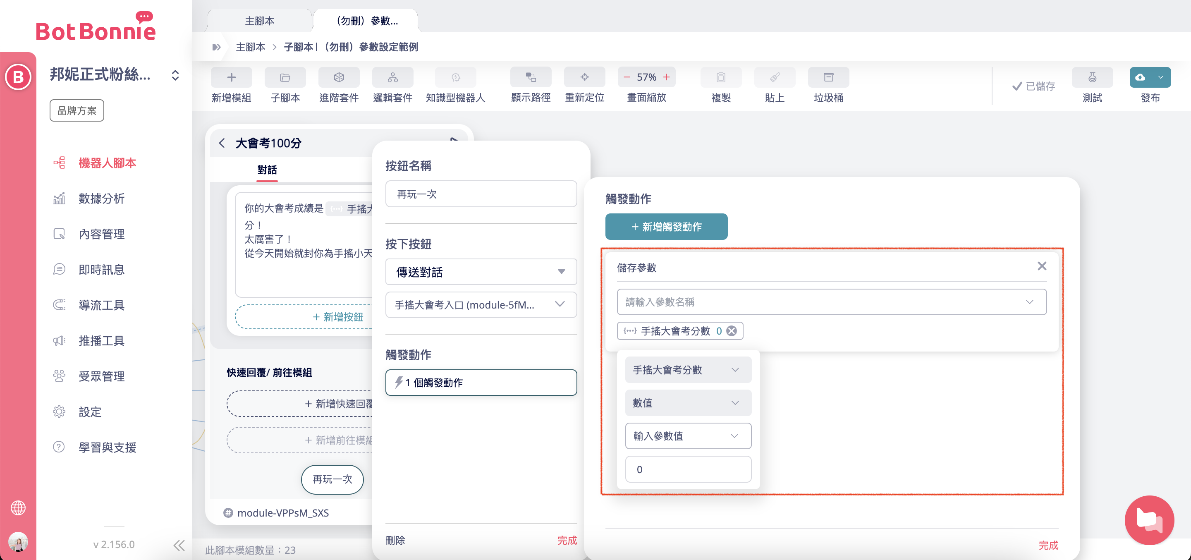Viewport: 1191px width, 560px height.
Task: Click the 按鈕名稱 text field
Action: (x=481, y=194)
